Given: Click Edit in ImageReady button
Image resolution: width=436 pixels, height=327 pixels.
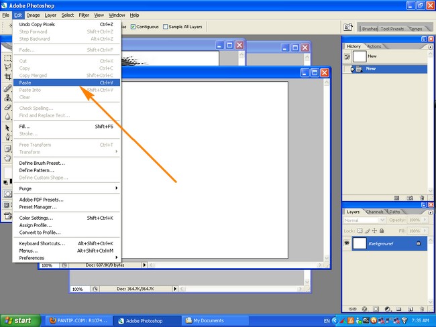Looking at the screenshot, I should [x=7, y=215].
